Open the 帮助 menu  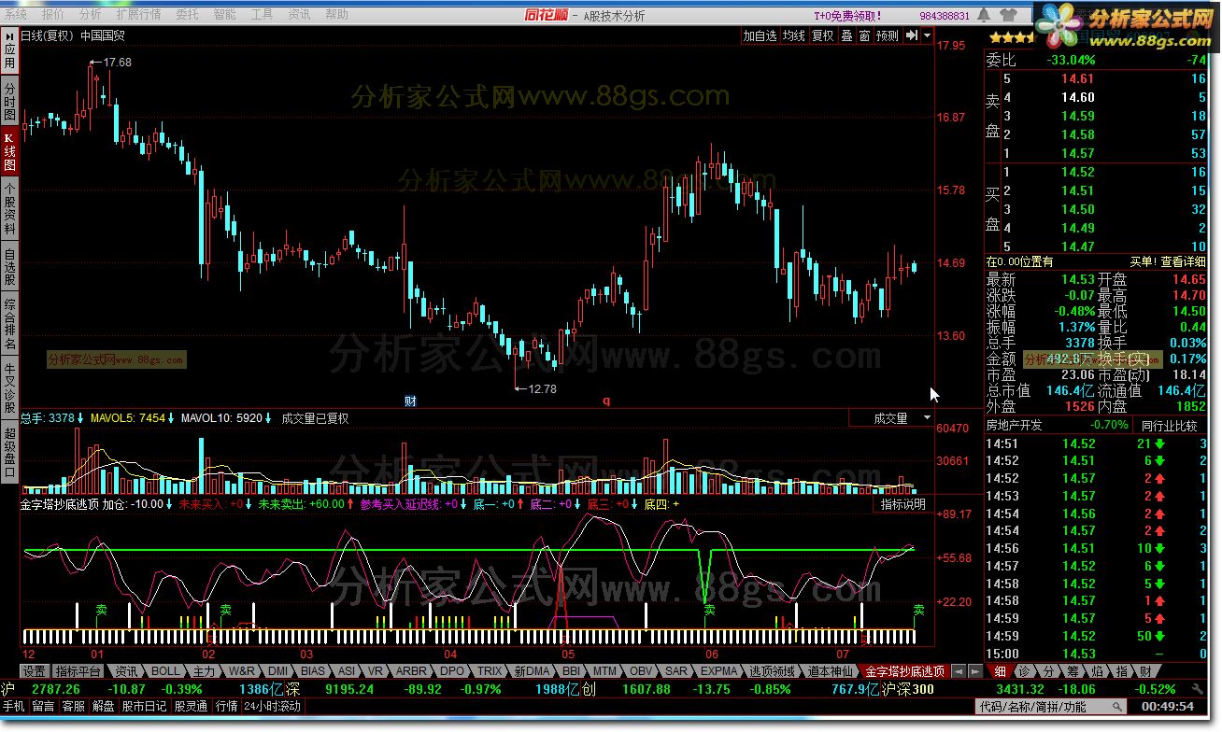(x=336, y=15)
